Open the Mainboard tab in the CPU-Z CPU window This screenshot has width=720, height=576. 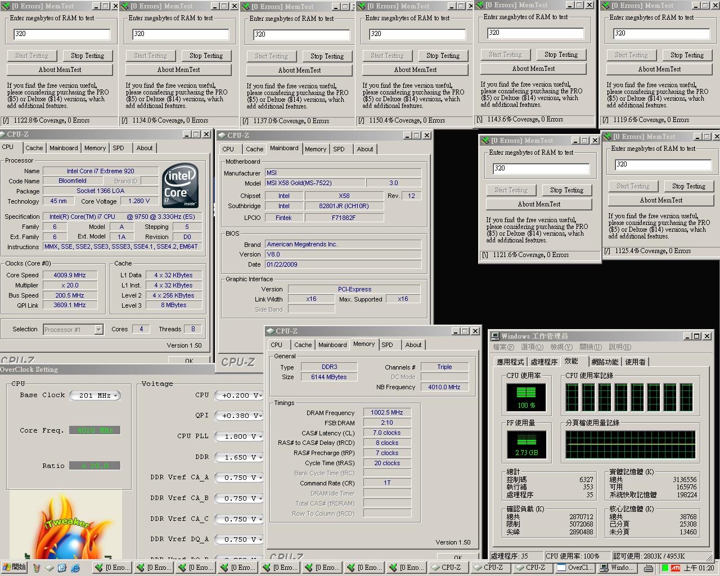click(x=64, y=148)
